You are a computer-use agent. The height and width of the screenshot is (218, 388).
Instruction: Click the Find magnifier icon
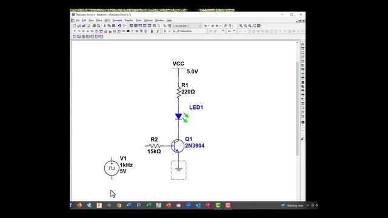225,25
